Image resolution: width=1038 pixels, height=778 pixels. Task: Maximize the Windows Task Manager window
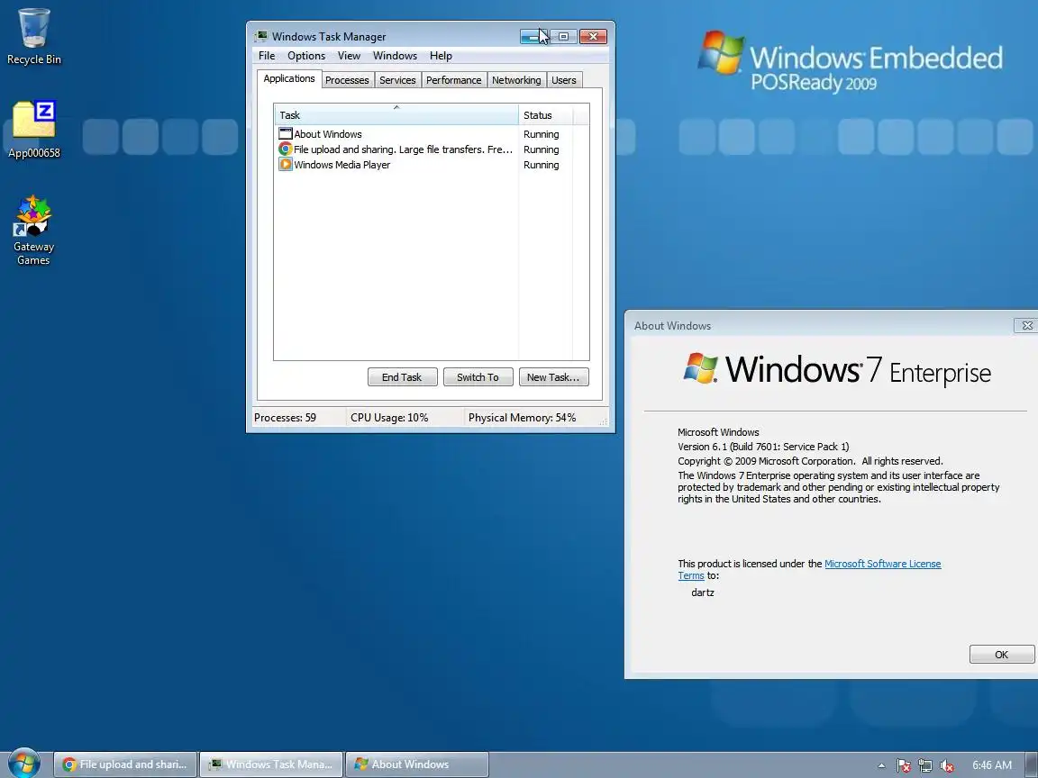[x=563, y=36]
